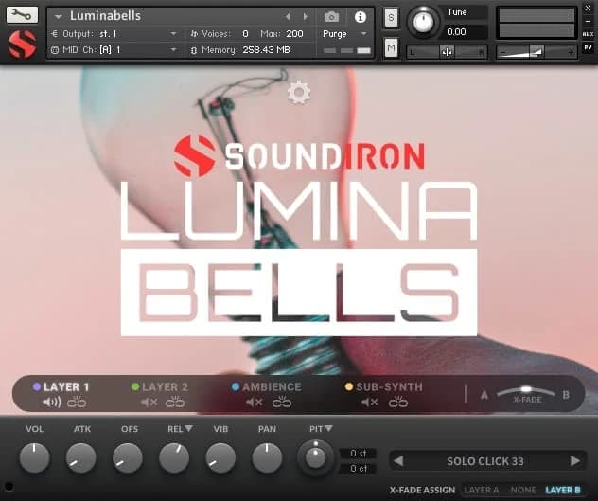
Task: Expand the REL dropdown arrow
Action: click(x=188, y=429)
